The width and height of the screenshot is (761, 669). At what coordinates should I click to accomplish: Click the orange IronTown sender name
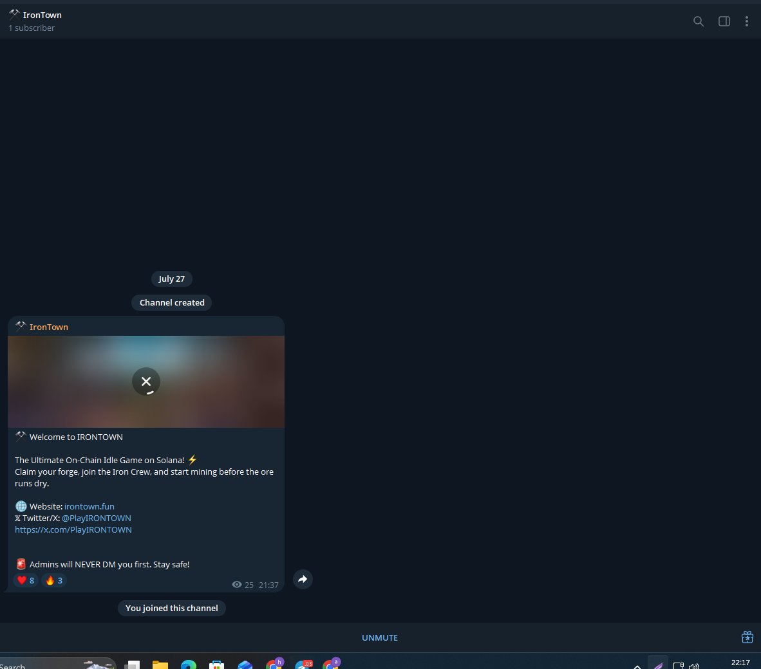point(48,327)
